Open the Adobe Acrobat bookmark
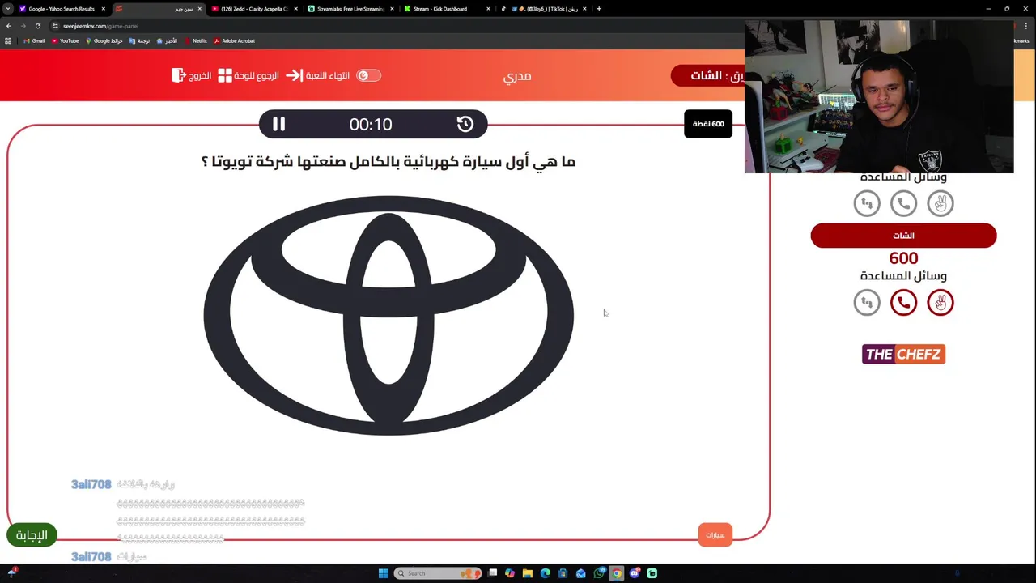Screen dimensions: 1036x583 tap(234, 40)
